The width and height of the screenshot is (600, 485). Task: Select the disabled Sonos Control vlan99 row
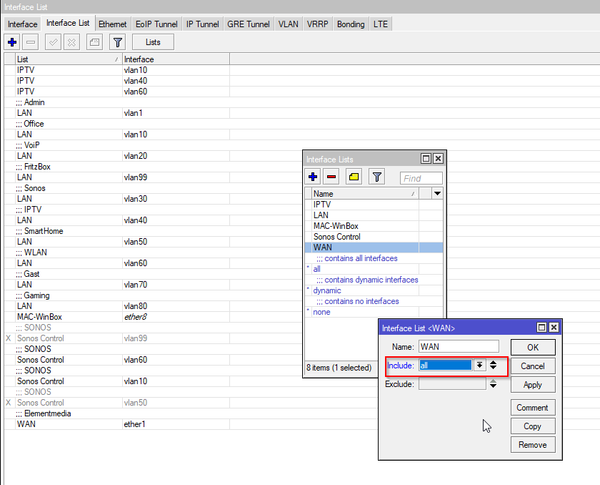tap(71, 338)
